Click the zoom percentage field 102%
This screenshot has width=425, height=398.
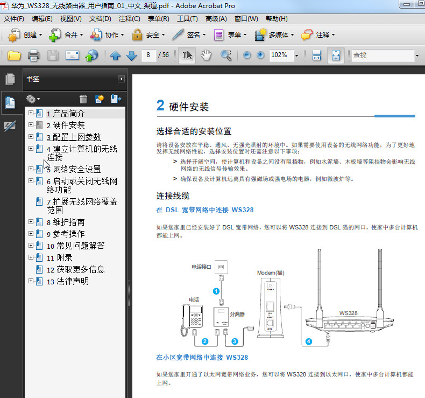coord(281,55)
